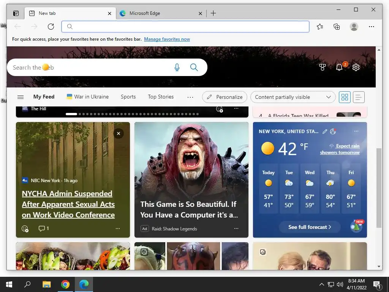Open Windows notification center icon

coord(377,284)
